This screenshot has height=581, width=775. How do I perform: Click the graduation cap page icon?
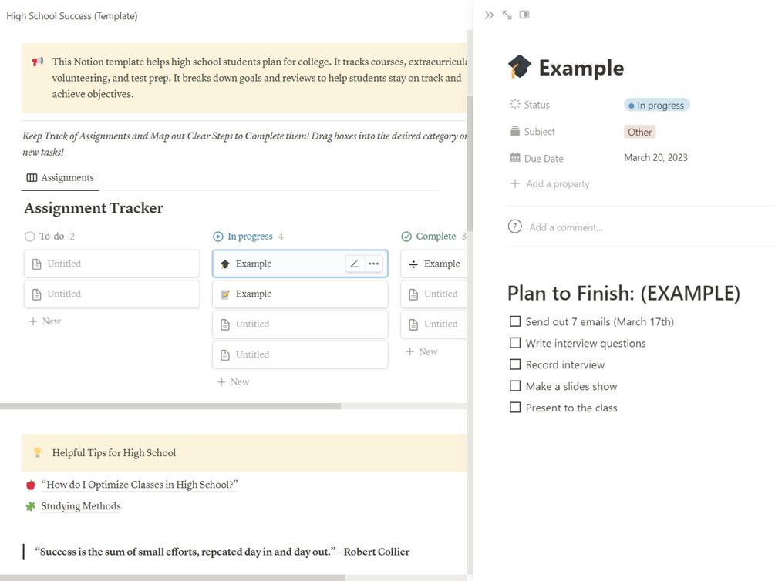(520, 68)
